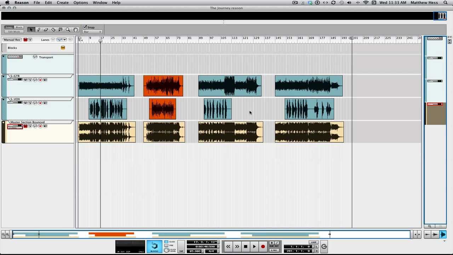Select the Mute tool

click(x=61, y=30)
